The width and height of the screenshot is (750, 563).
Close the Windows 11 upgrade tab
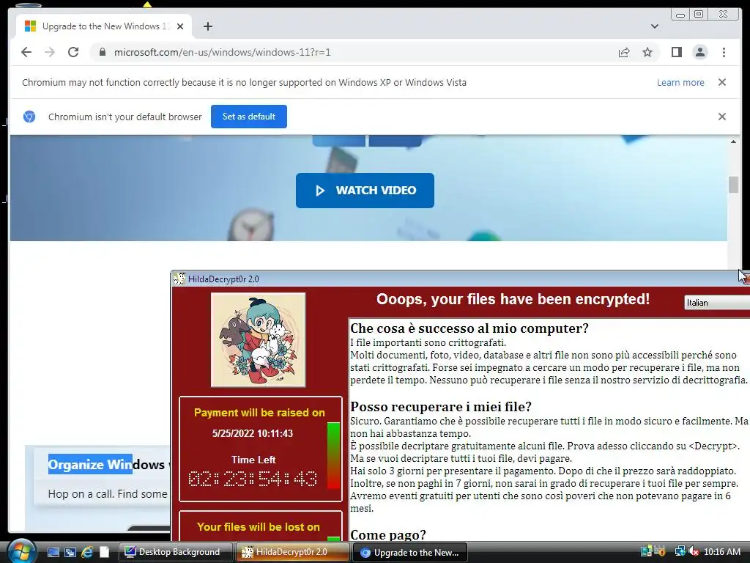click(x=180, y=26)
